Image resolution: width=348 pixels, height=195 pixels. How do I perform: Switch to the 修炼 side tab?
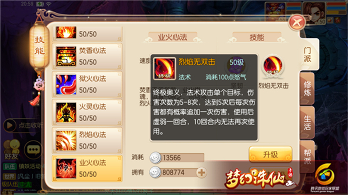point(307,89)
